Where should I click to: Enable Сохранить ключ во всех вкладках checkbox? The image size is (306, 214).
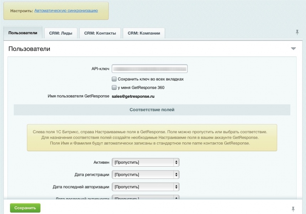click(x=114, y=79)
